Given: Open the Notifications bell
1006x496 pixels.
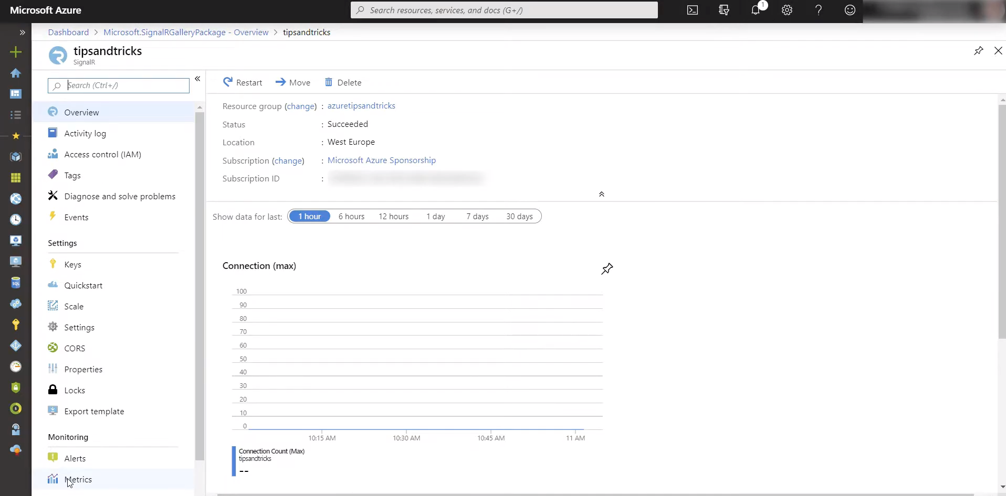Looking at the screenshot, I should [756, 10].
